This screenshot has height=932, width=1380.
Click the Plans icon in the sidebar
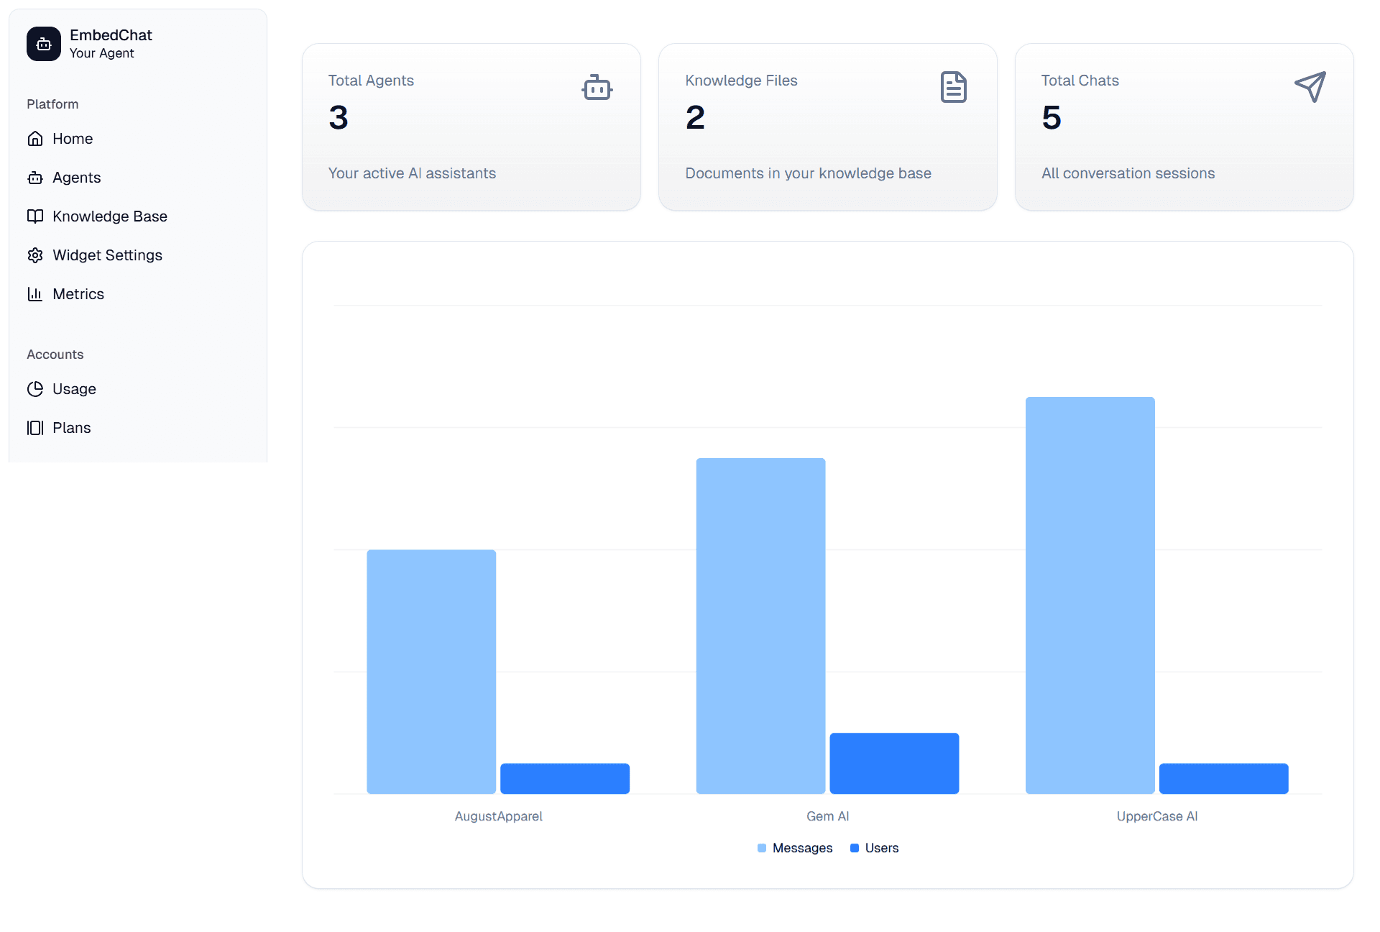coord(35,427)
